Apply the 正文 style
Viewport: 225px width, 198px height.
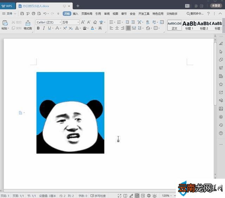[x=174, y=25]
